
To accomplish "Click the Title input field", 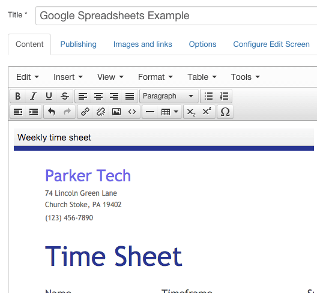I will 176,16.
